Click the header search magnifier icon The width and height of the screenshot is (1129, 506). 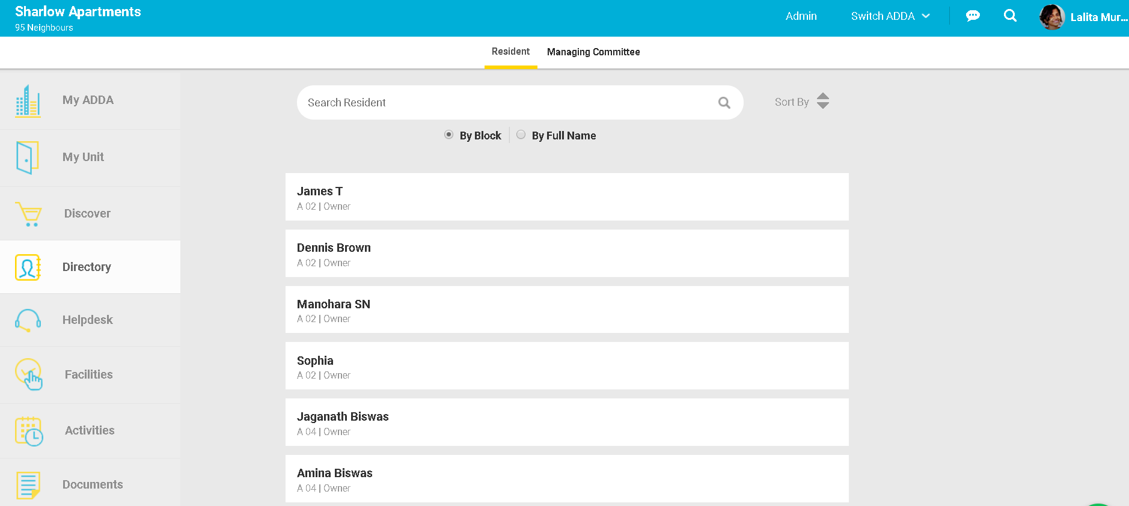point(1010,16)
